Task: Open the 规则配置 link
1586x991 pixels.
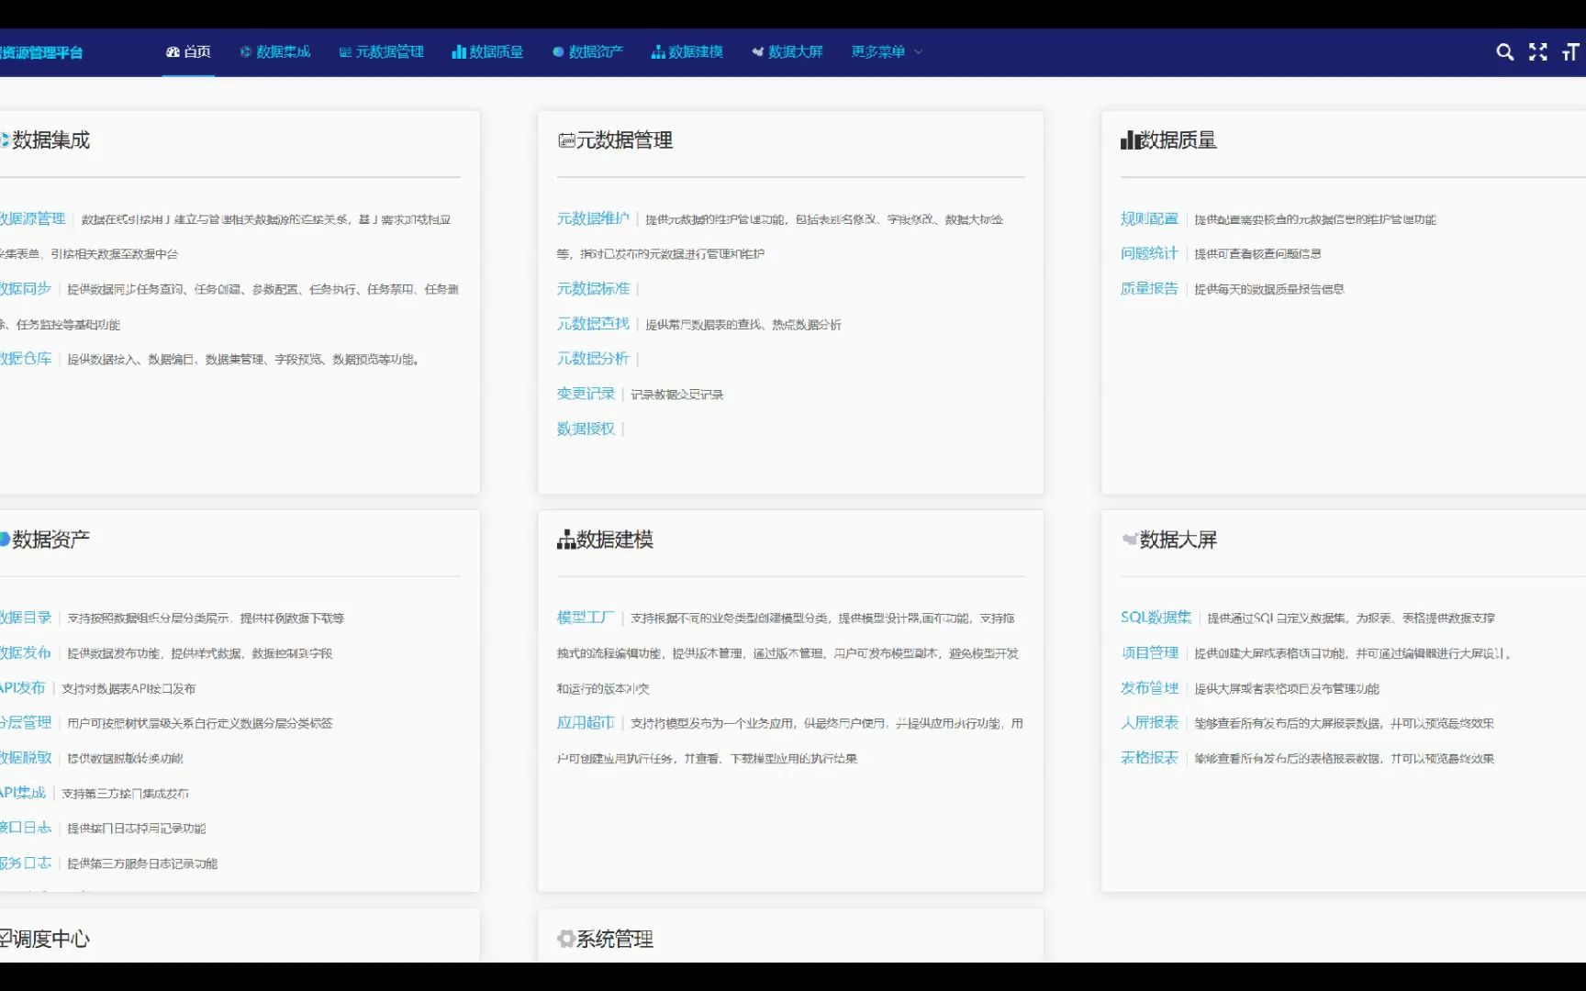Action: pos(1149,218)
